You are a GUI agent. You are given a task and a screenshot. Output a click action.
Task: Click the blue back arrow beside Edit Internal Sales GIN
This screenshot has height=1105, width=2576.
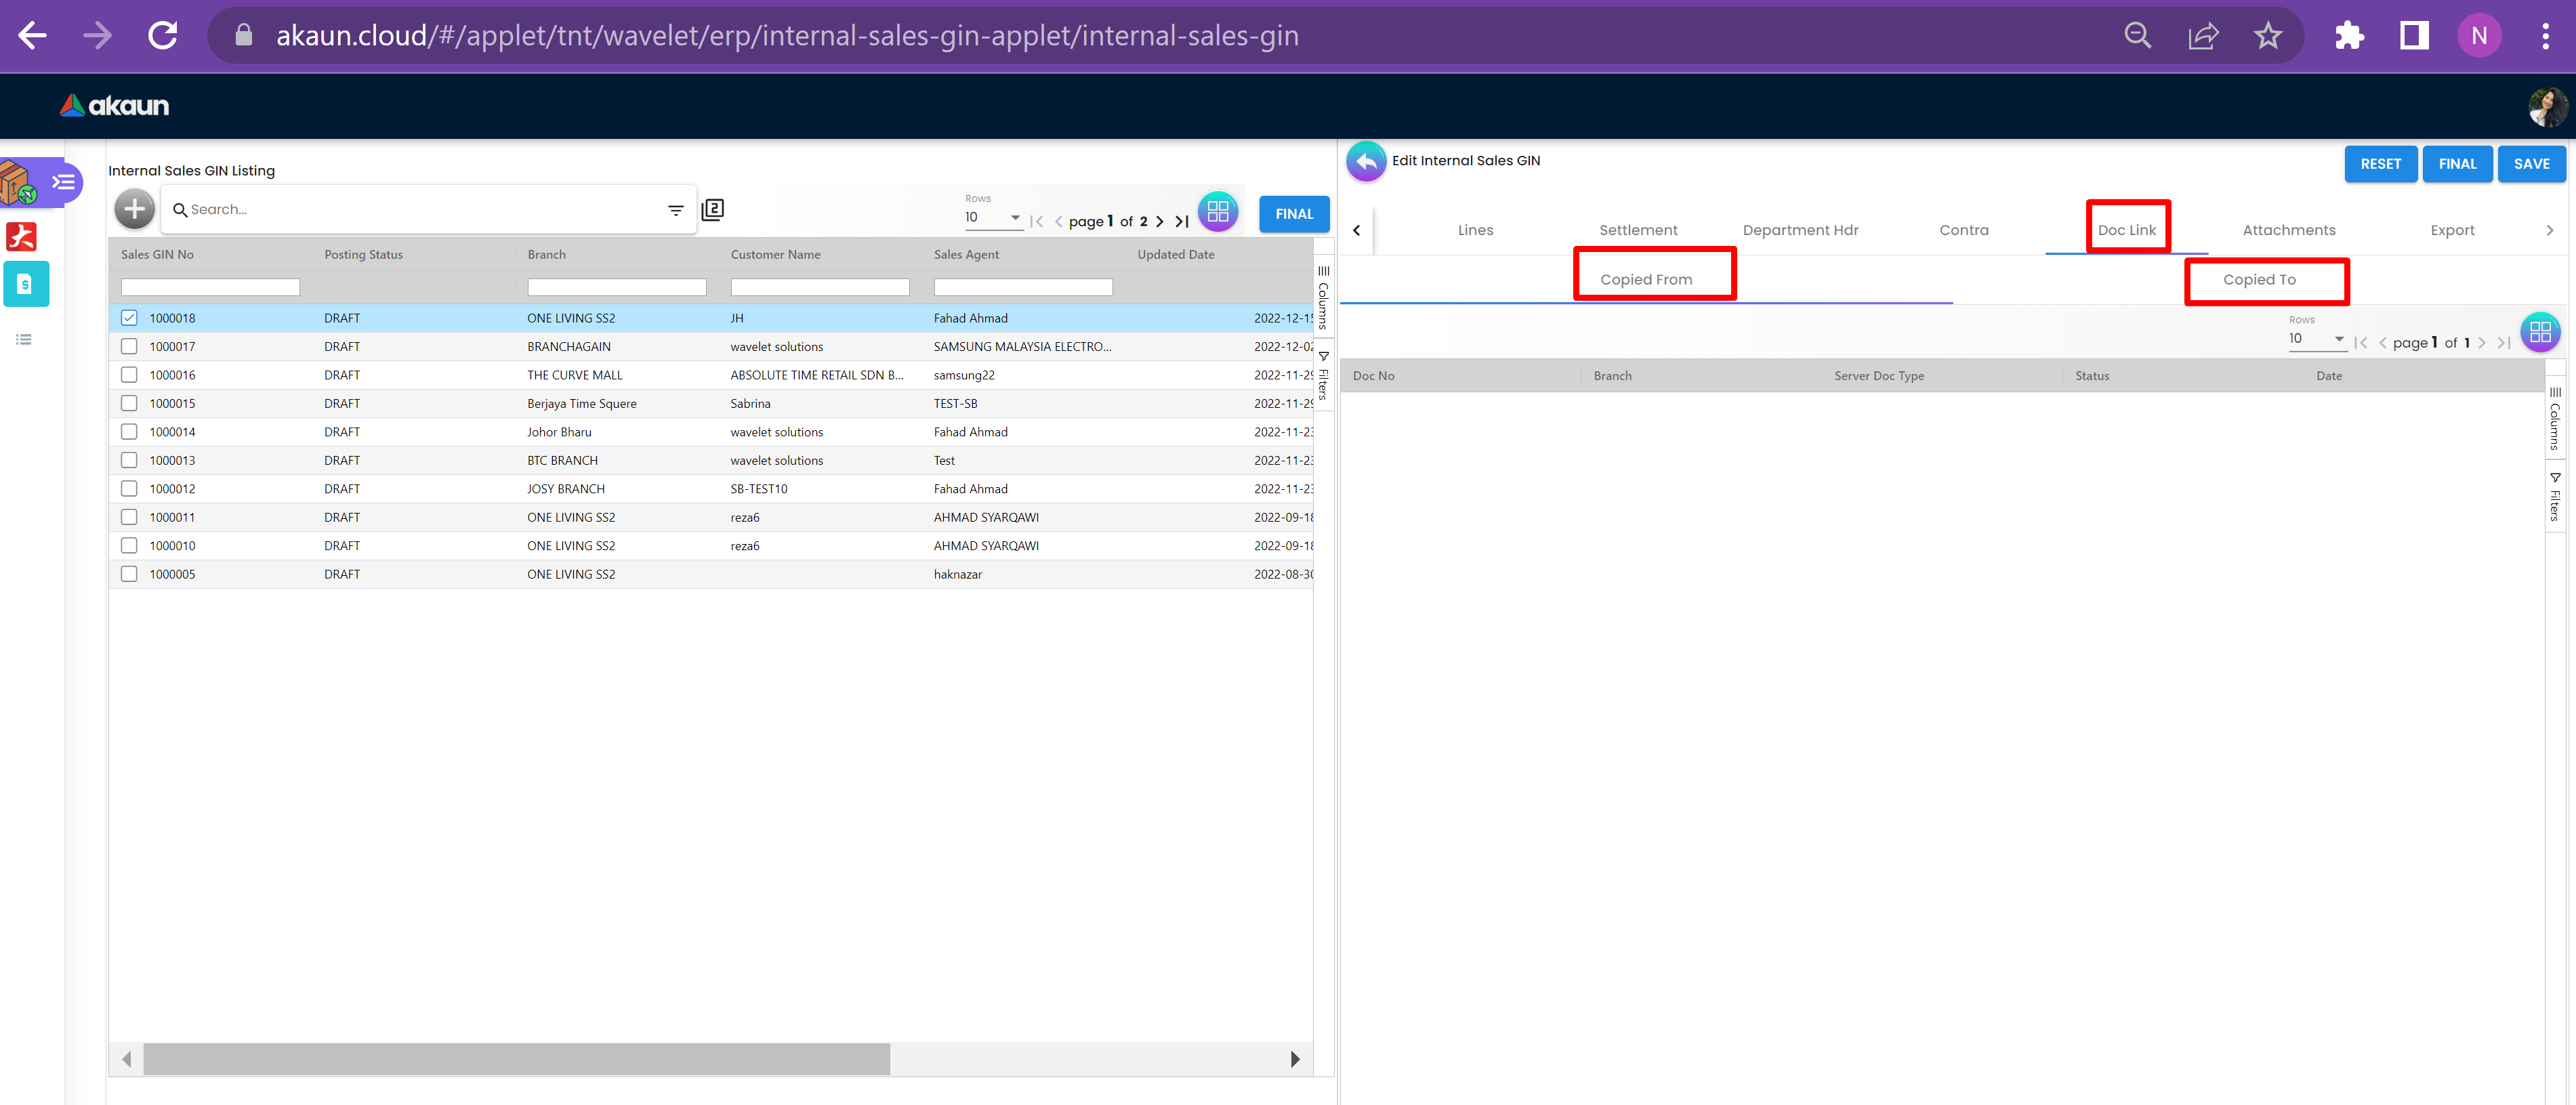coord(1365,161)
